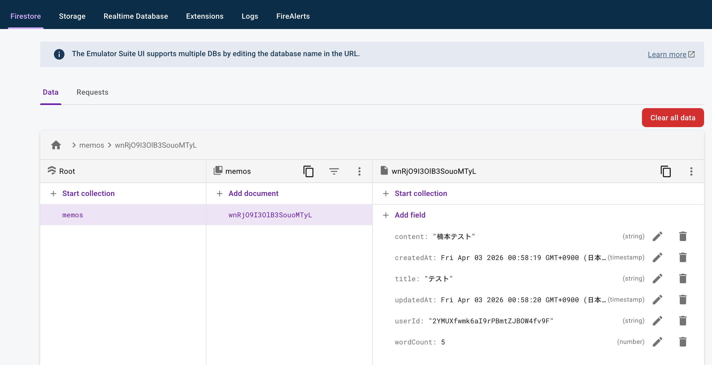Delete the userId field
The width and height of the screenshot is (712, 365).
click(x=683, y=321)
